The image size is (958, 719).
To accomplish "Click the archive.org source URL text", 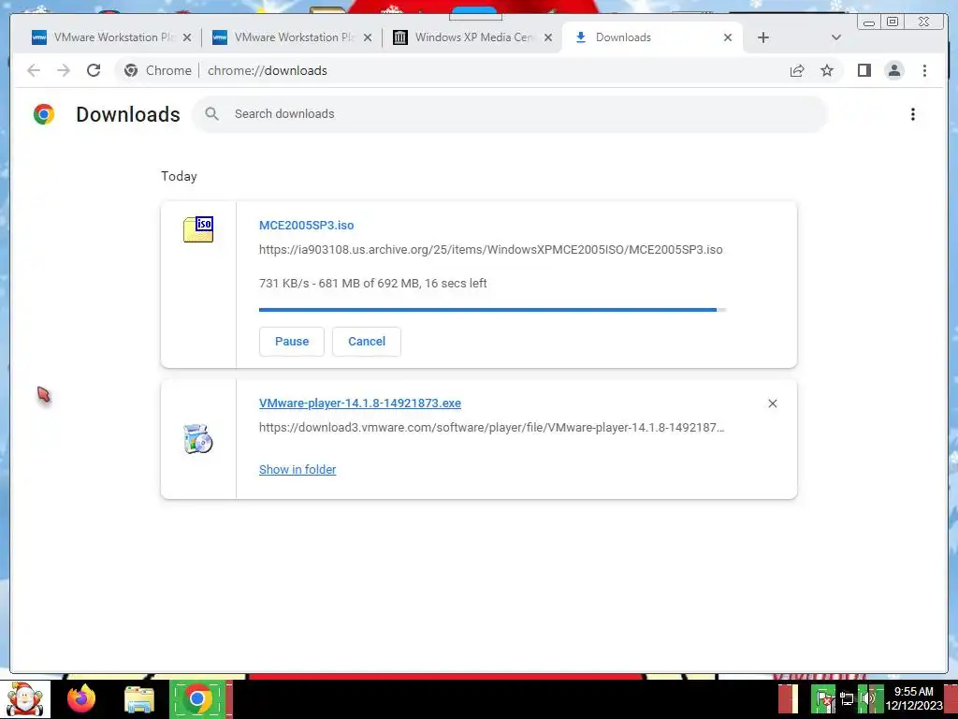I will pyautogui.click(x=490, y=249).
